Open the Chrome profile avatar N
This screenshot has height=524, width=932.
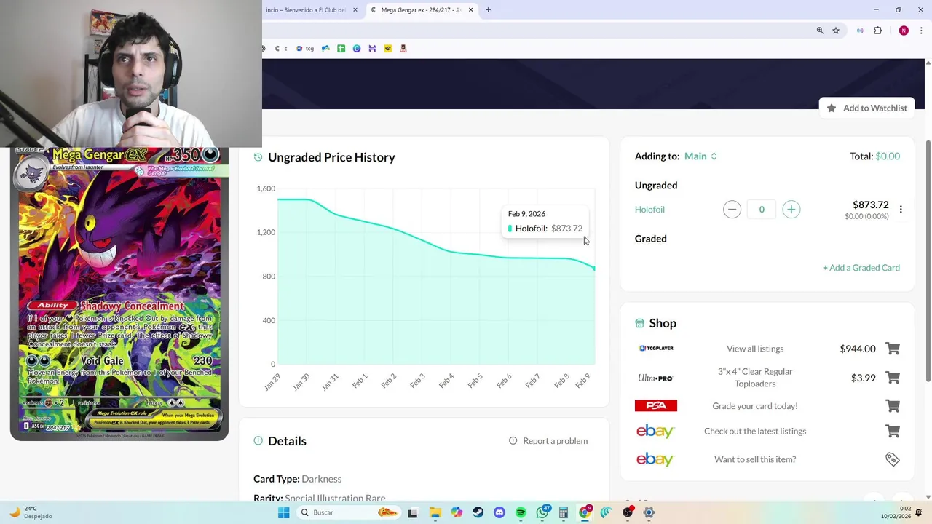coord(904,31)
